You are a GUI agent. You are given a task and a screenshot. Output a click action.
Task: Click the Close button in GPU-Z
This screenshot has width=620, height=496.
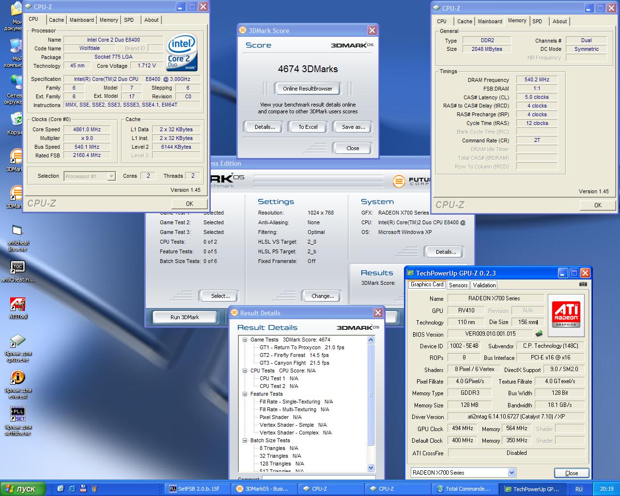[x=571, y=473]
